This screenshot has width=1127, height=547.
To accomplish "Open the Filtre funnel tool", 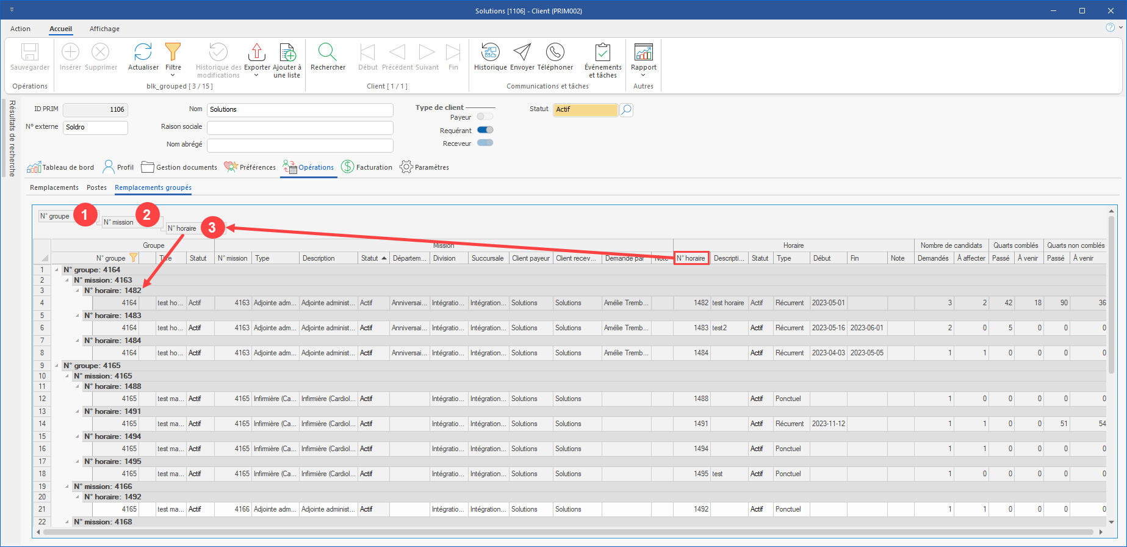I will point(173,53).
